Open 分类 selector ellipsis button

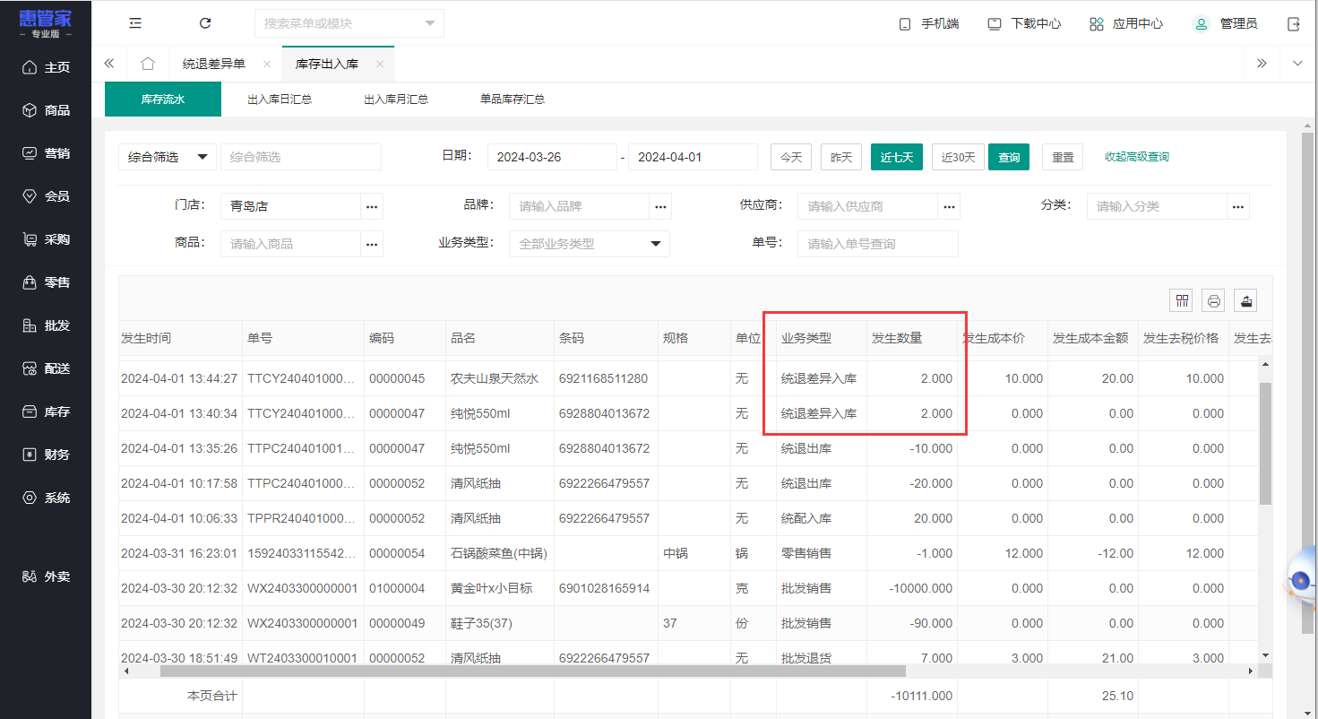(x=1238, y=206)
